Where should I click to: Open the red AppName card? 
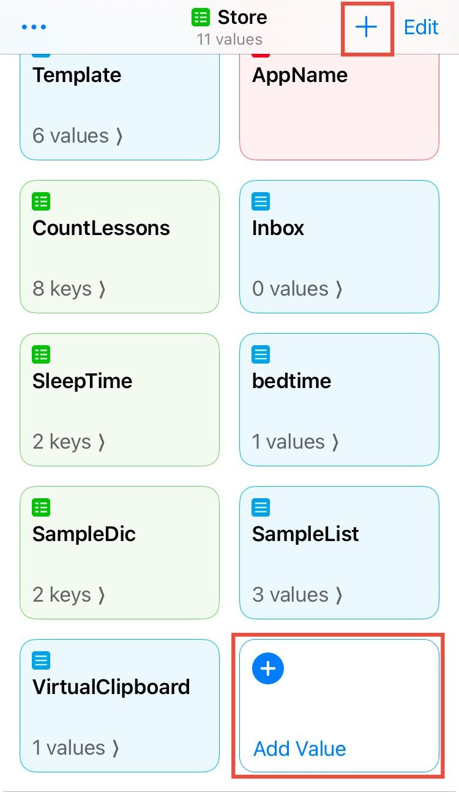coord(339,107)
